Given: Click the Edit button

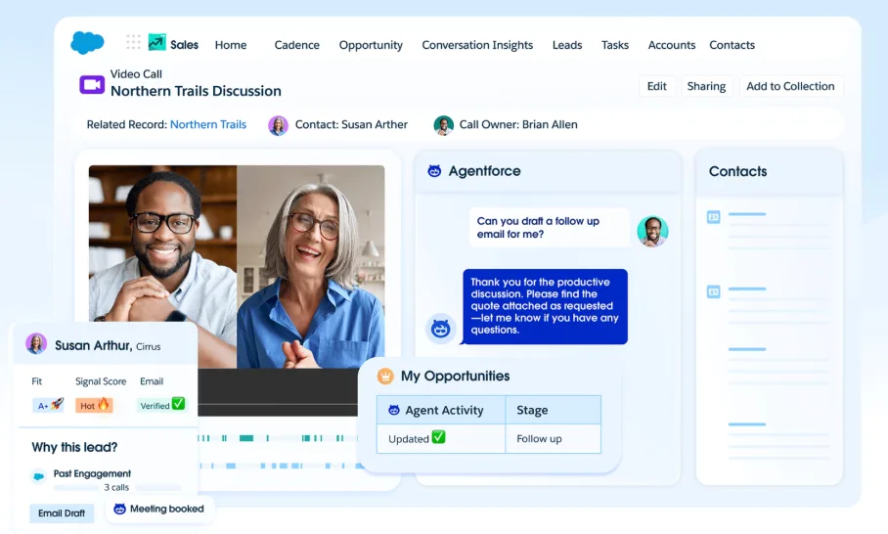Looking at the screenshot, I should click(657, 86).
